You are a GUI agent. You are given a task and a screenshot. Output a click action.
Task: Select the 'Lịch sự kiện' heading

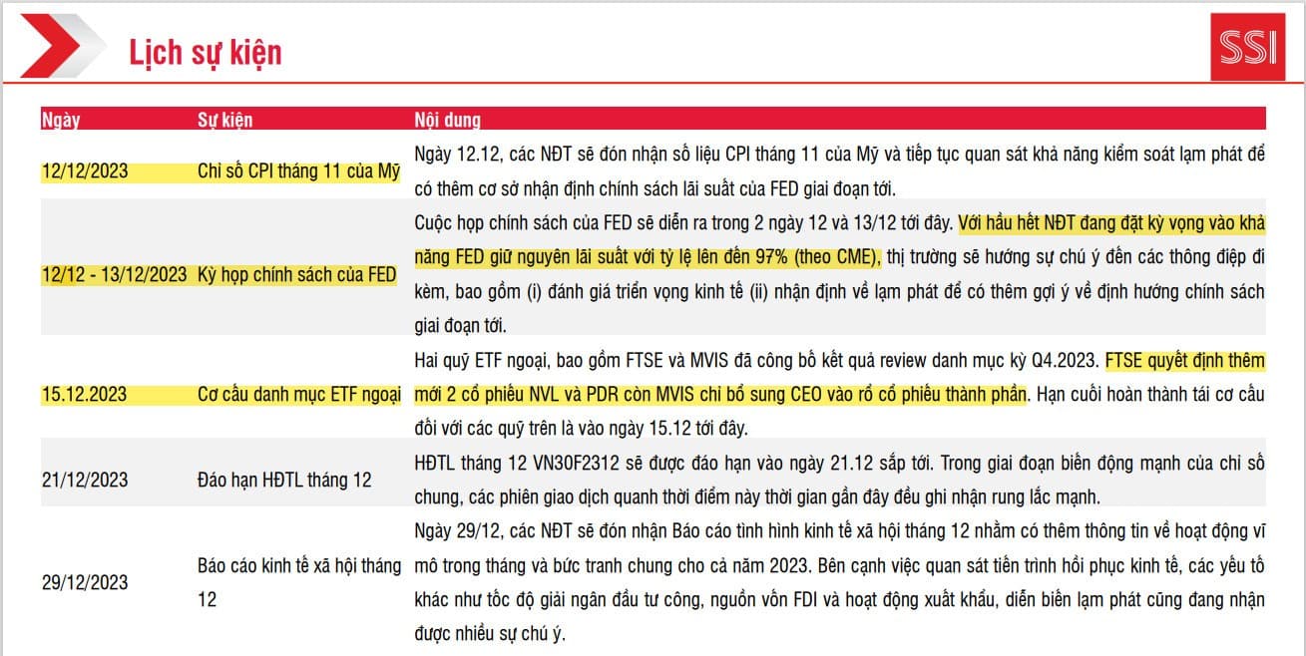206,51
